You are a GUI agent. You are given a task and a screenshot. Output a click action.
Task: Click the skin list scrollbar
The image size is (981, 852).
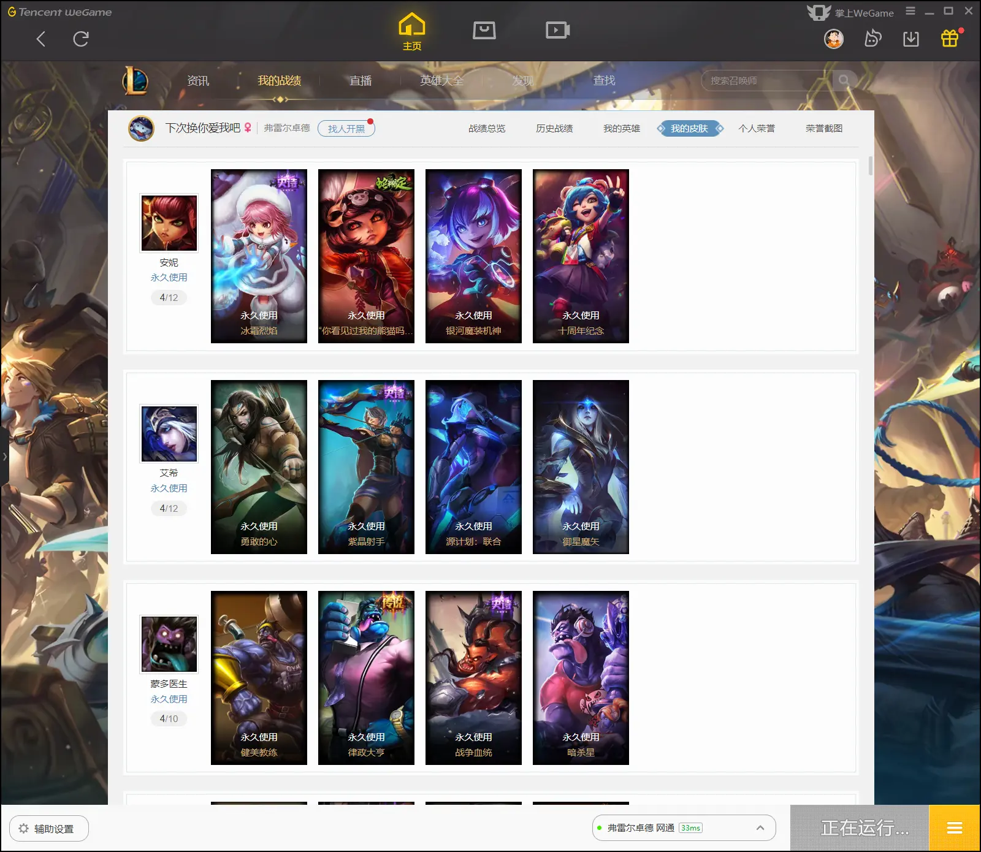[x=871, y=165]
